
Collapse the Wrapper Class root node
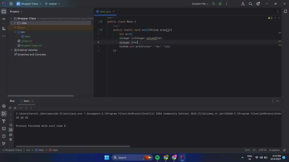tap(12, 19)
